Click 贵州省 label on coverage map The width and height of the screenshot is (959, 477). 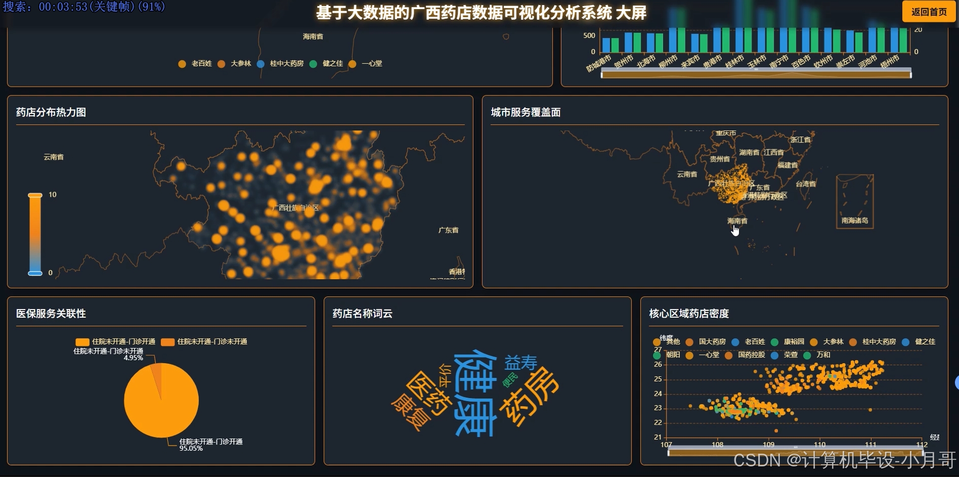tap(720, 159)
